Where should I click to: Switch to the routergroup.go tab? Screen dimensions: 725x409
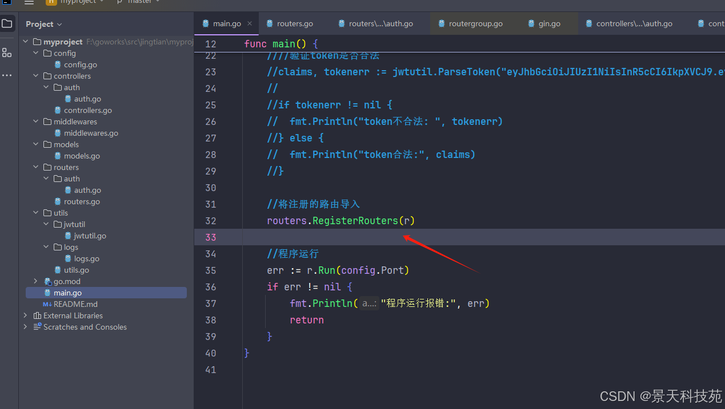[x=470, y=23]
